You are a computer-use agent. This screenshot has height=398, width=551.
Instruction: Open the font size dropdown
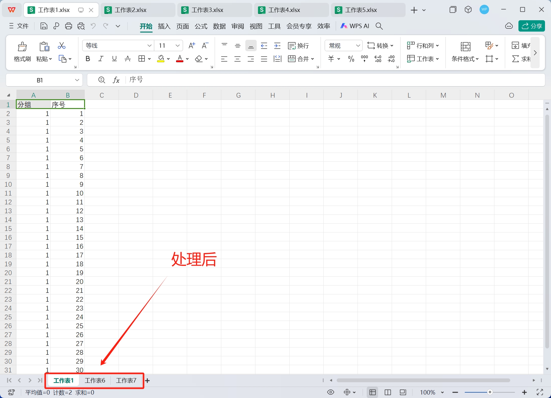pyautogui.click(x=178, y=46)
